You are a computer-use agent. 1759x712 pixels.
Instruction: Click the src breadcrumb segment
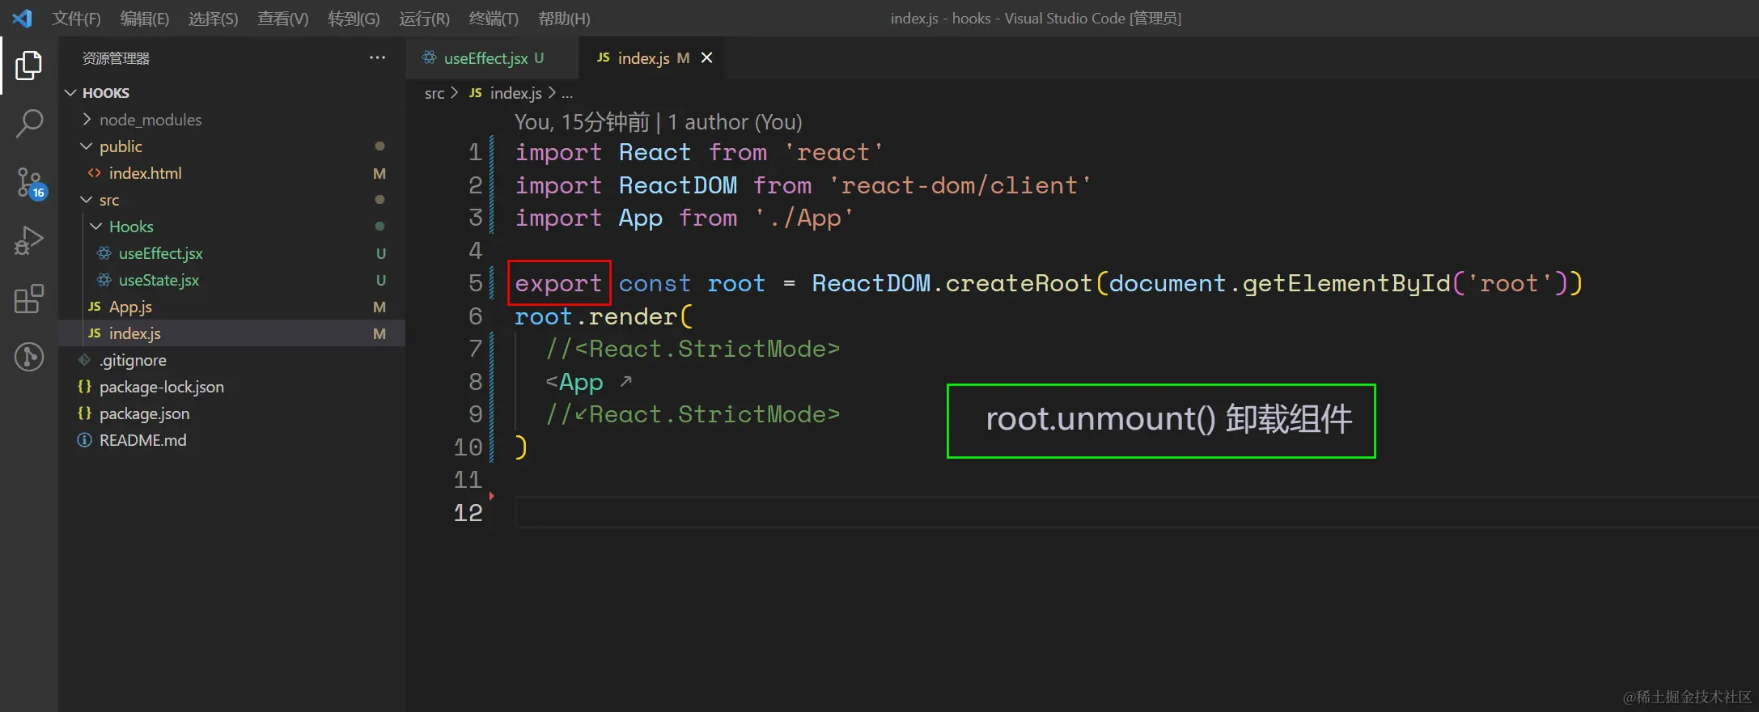coord(434,94)
